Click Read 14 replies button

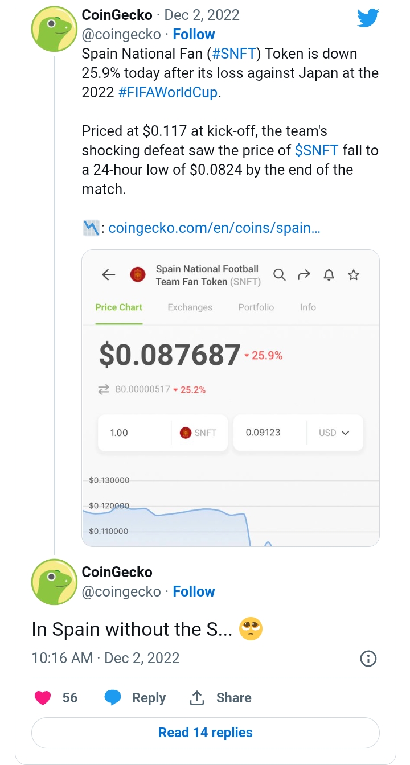click(205, 733)
